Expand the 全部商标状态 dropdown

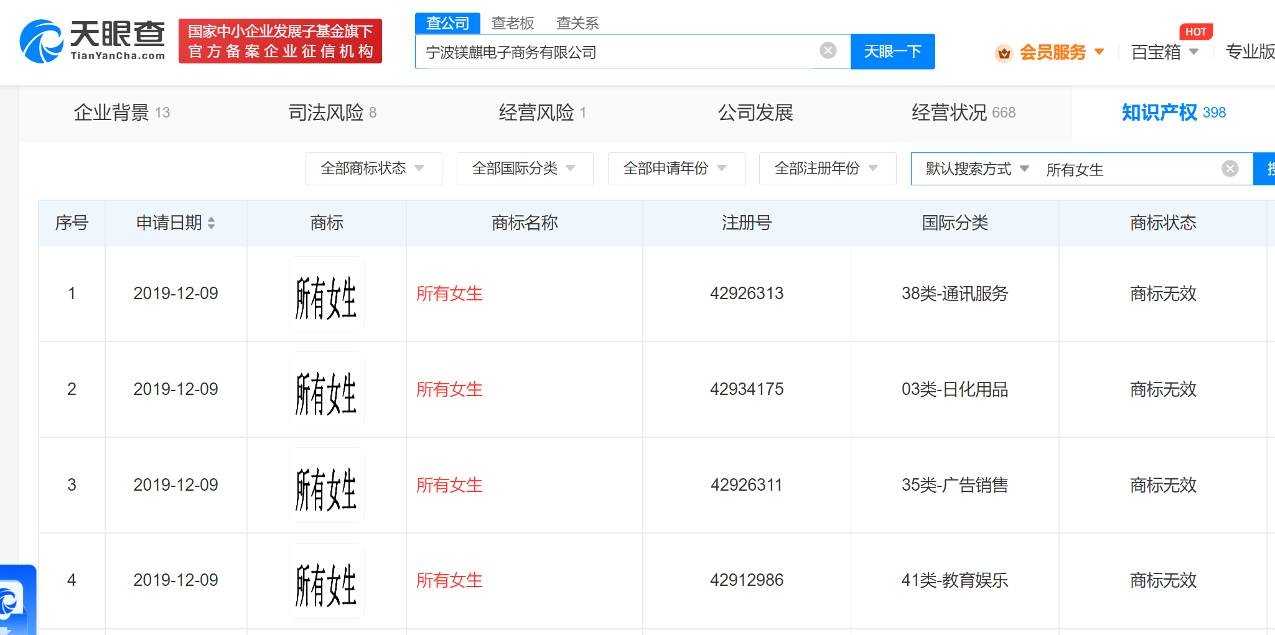click(373, 169)
